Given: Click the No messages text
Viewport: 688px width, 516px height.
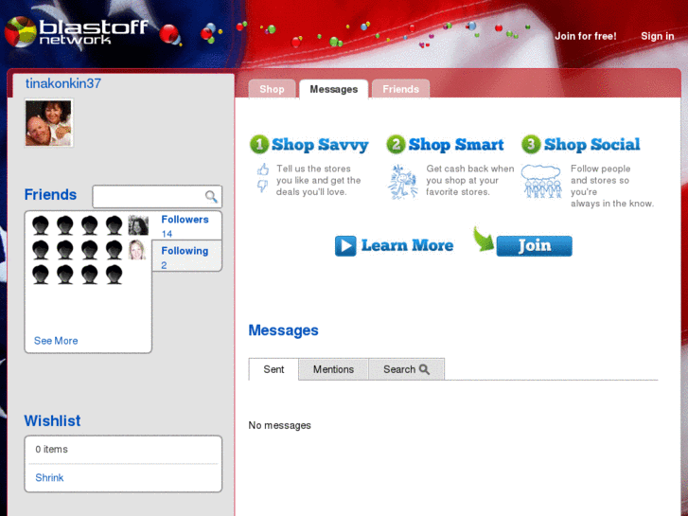Looking at the screenshot, I should click(279, 425).
